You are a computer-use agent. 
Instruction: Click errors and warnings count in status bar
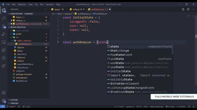point(26,107)
